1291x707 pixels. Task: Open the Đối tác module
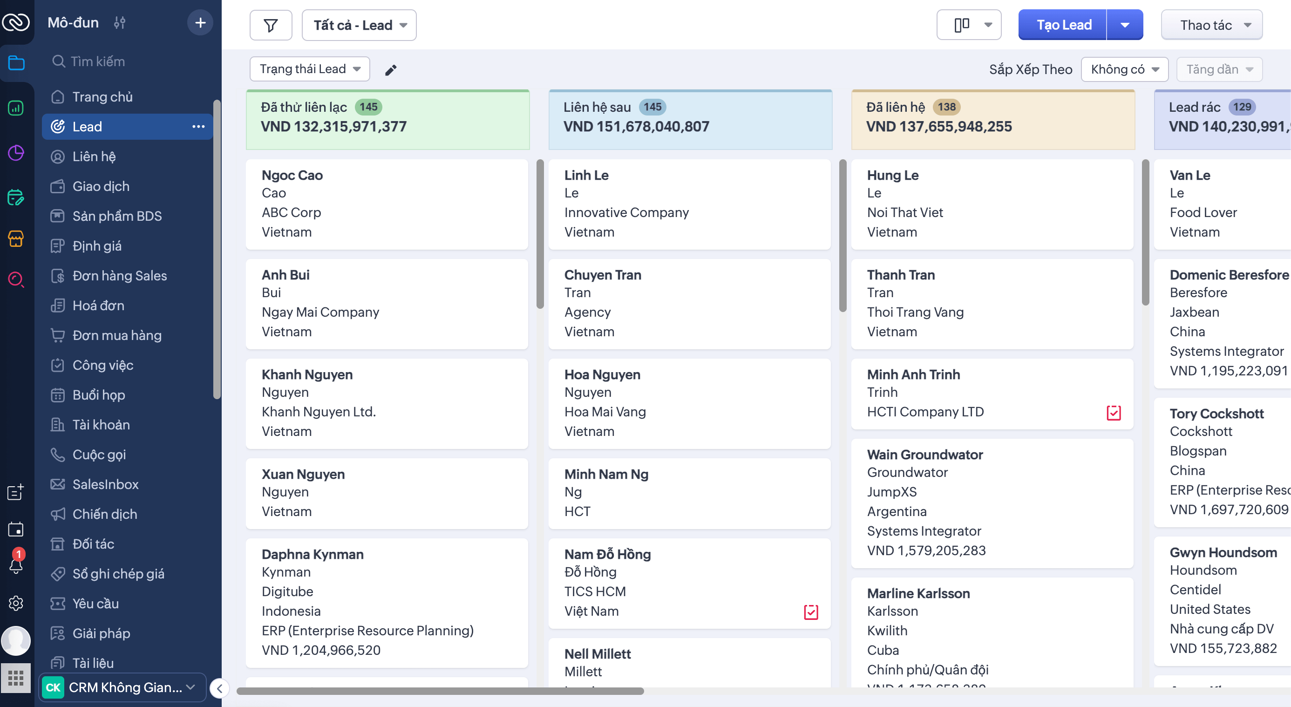127,544
